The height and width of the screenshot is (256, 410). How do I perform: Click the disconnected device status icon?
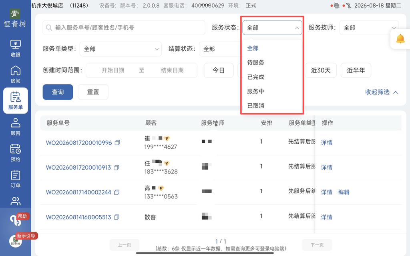348,6
